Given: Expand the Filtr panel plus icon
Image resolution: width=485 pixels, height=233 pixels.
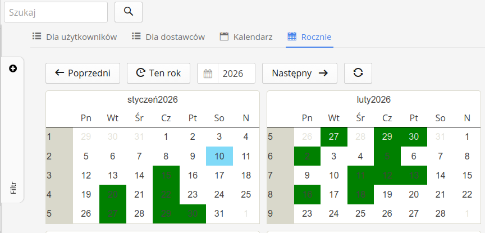Looking at the screenshot, I should (13, 68).
